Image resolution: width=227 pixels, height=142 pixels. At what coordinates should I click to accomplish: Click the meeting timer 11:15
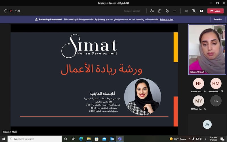click(18, 11)
